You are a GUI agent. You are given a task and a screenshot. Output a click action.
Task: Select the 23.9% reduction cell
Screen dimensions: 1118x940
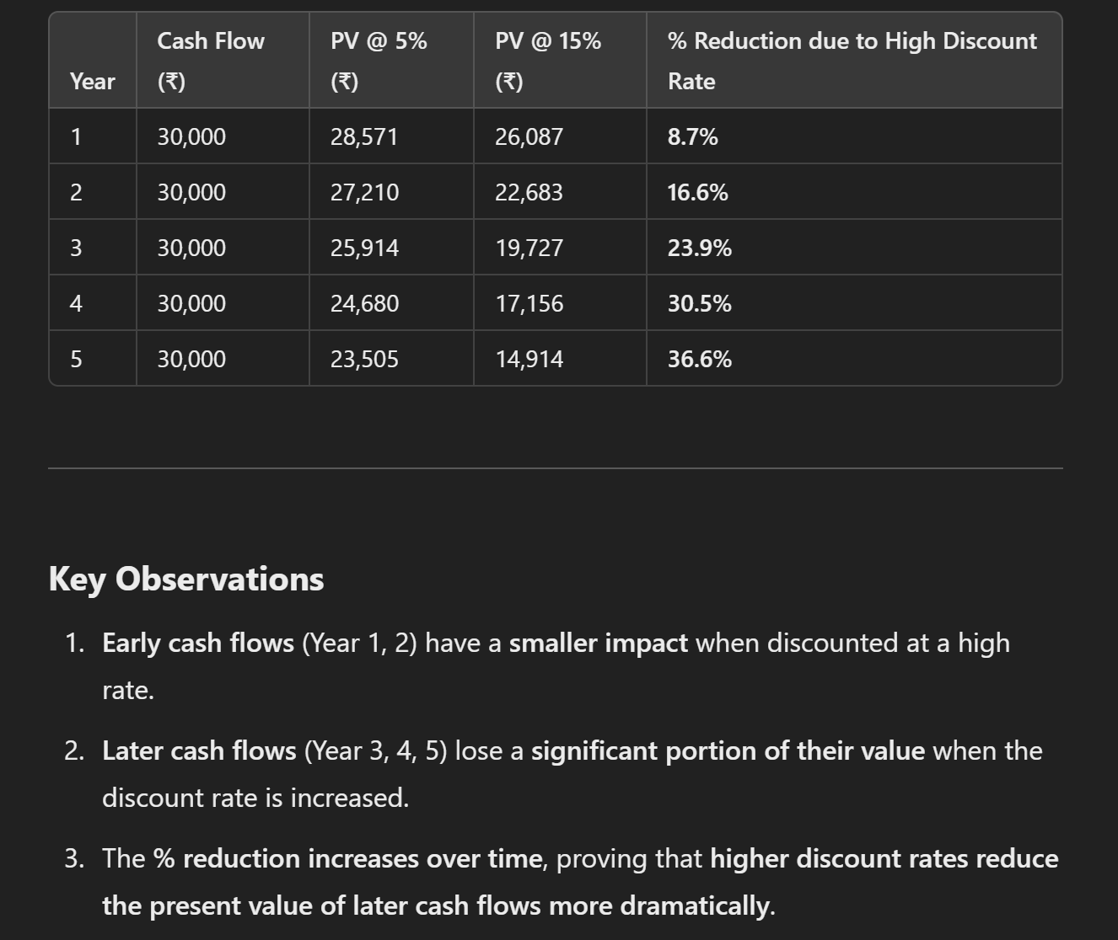(699, 248)
